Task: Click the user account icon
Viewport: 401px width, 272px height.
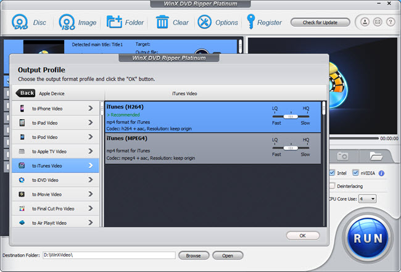Action: tap(365, 22)
